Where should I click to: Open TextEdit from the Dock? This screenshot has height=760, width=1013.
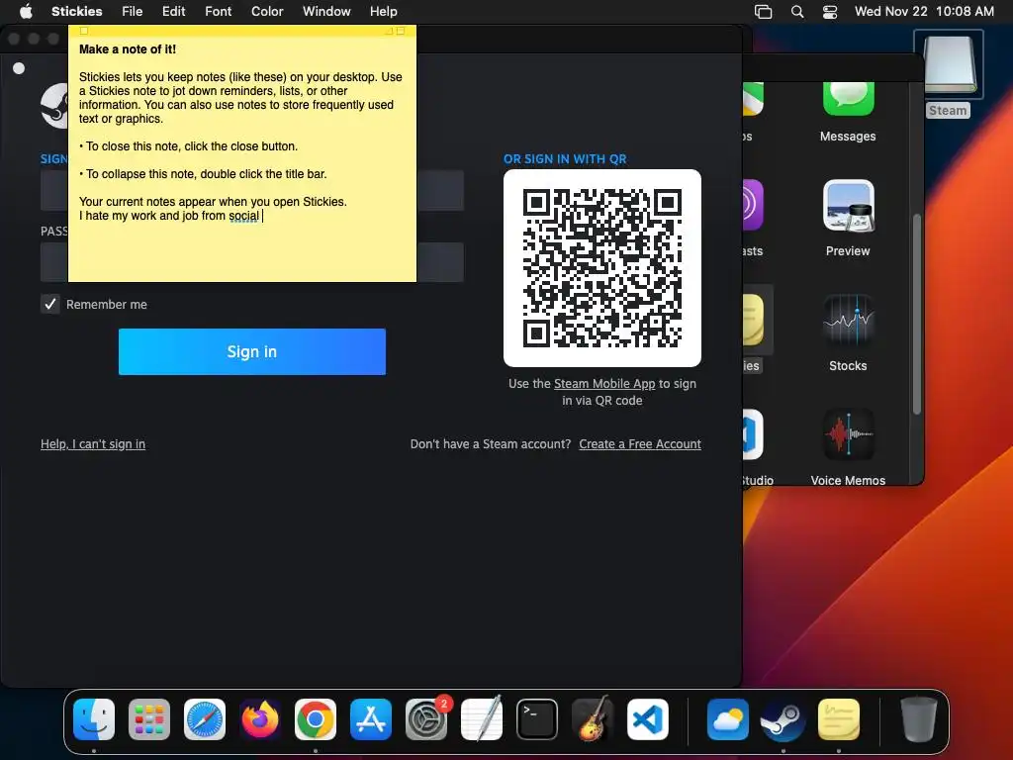tap(482, 718)
